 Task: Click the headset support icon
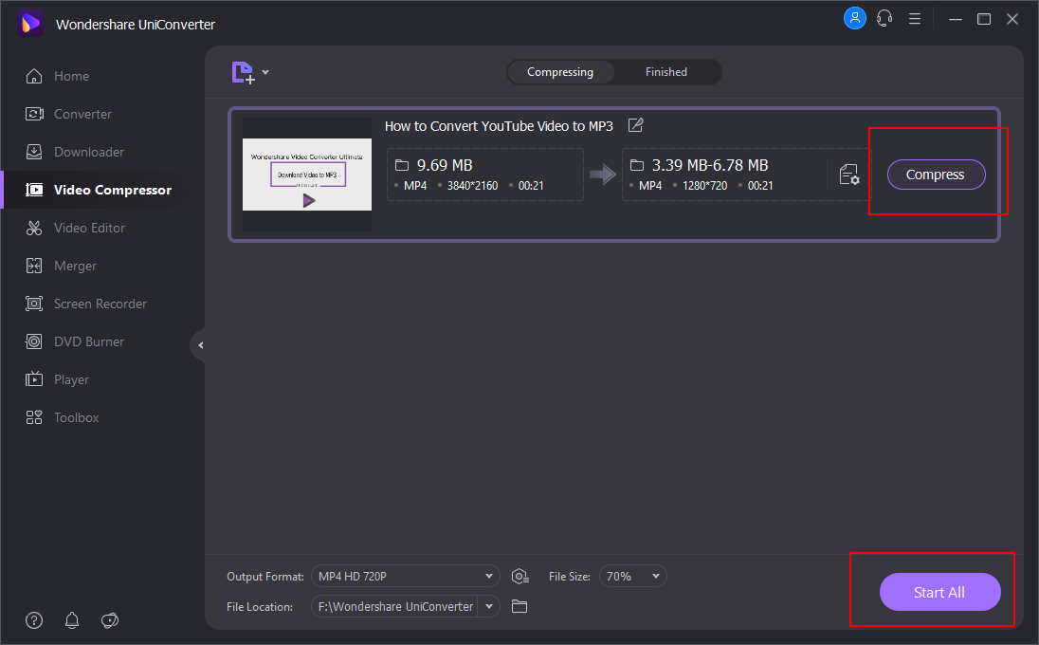click(884, 19)
